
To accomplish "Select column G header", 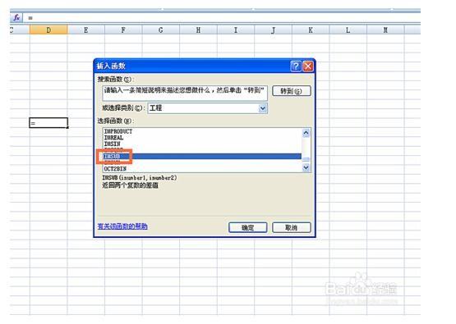I will click(x=161, y=30).
